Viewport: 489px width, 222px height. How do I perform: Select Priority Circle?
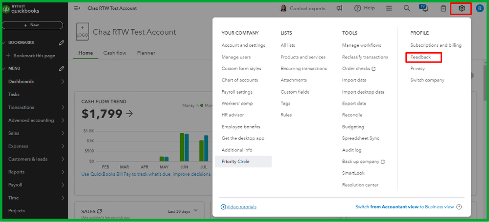pos(243,161)
